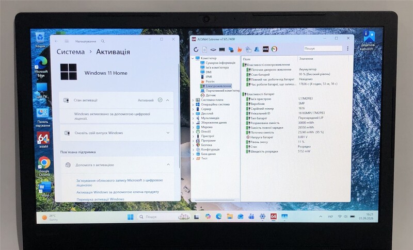Click the horizontal scrollbar under AIDA64 tree
The height and width of the screenshot is (250, 413).
[215, 200]
